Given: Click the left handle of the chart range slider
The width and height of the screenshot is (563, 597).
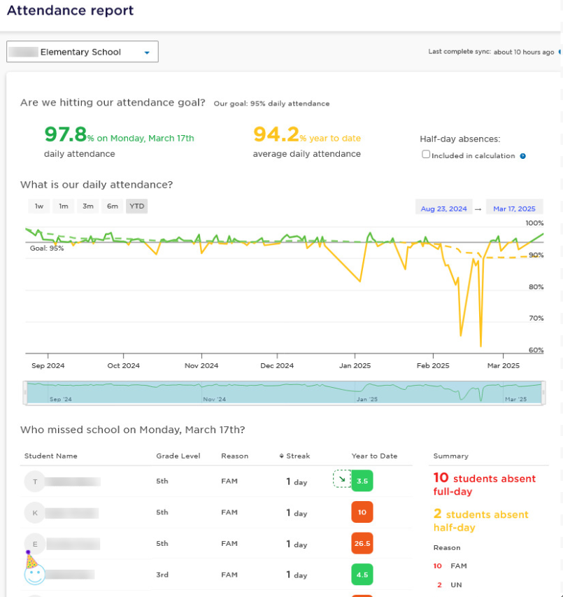Looking at the screenshot, I should (x=26, y=393).
